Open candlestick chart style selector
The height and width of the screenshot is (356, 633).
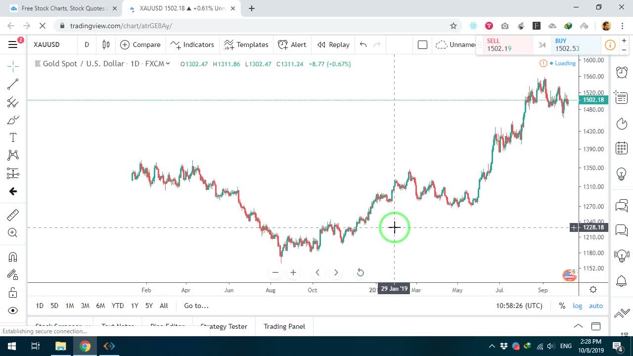click(106, 44)
